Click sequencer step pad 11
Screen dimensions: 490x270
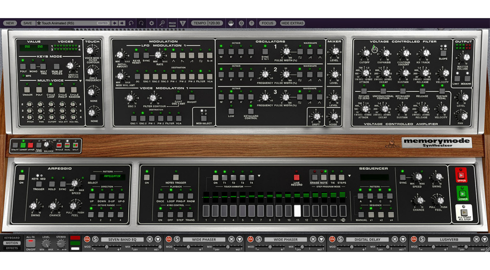pos(298,211)
